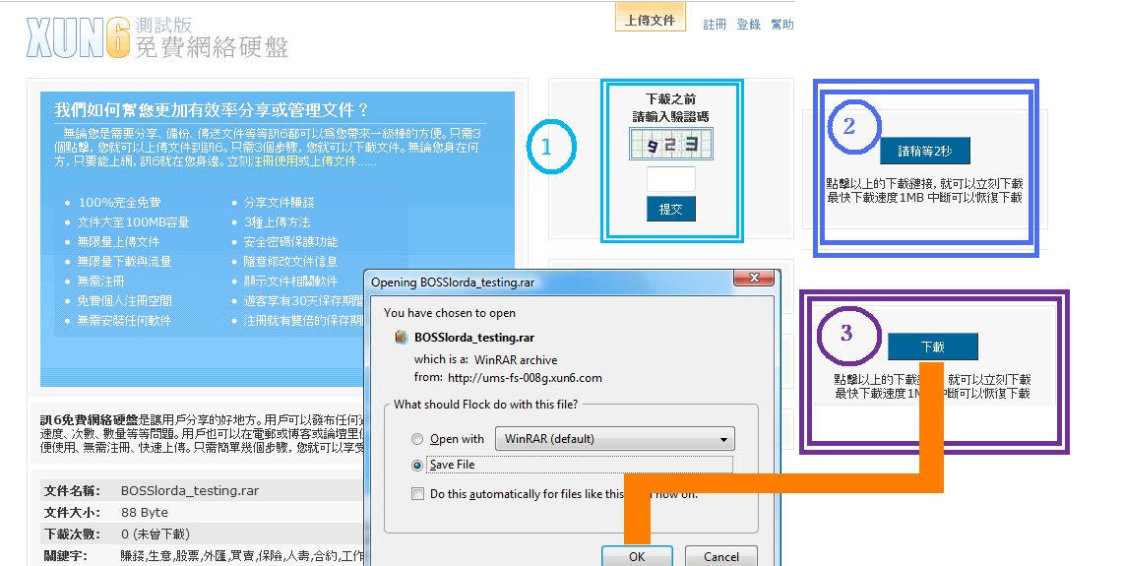Viewport: 1123px width, 566px height.
Task: Click the 免費個人注冊空間 feature item
Action: [125, 301]
